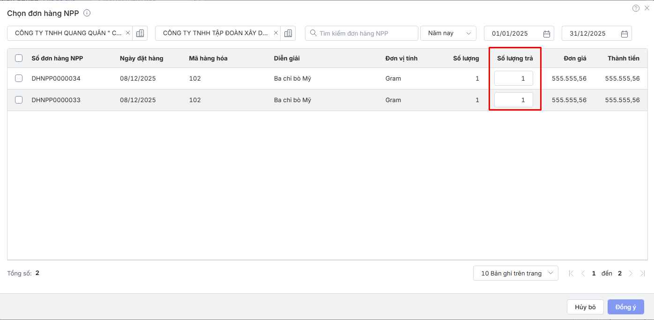The height and width of the screenshot is (320, 654).
Task: Tick the select-all checkbox in table header
Action: pyautogui.click(x=19, y=59)
